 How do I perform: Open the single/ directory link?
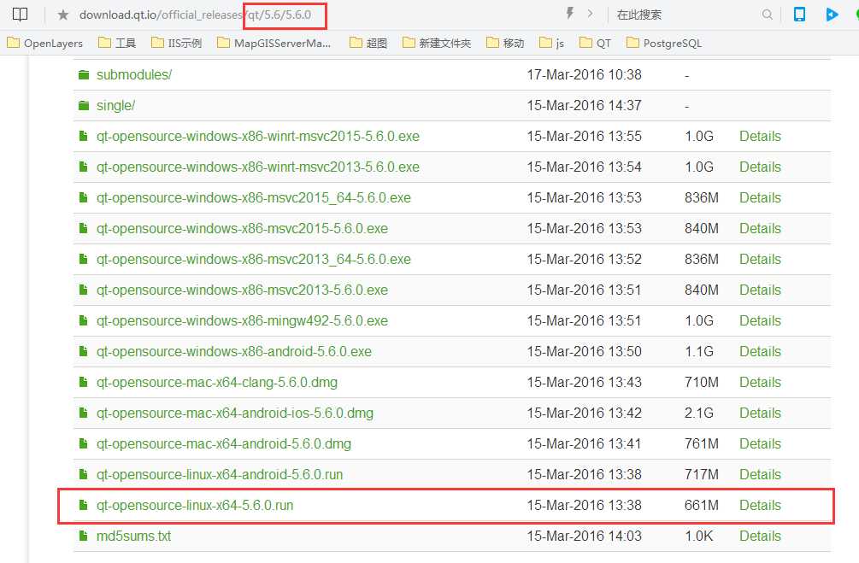(115, 105)
